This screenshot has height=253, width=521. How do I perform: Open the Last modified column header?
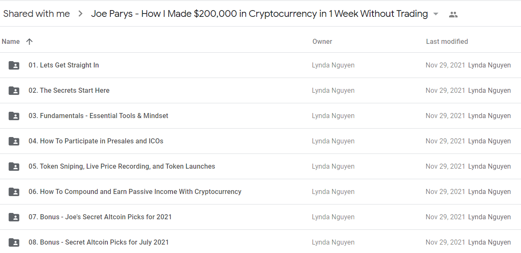tap(447, 41)
